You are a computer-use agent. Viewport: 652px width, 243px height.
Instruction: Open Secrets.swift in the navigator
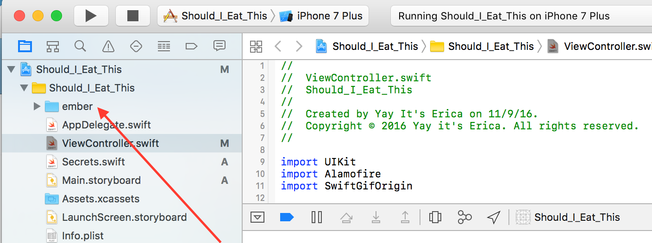click(x=93, y=162)
